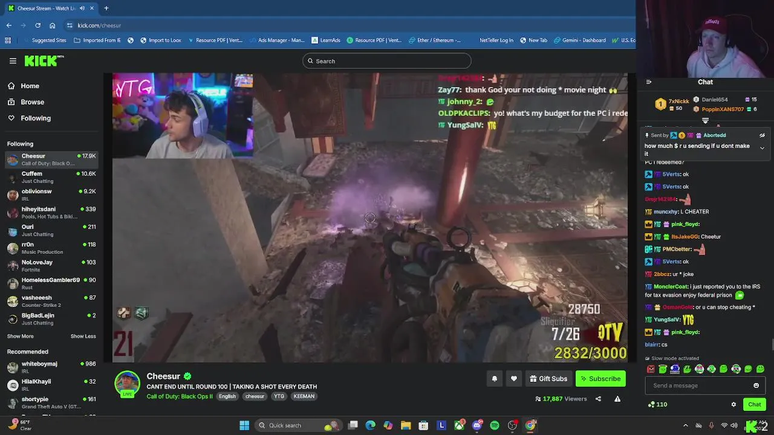
Task: Select NoLoveJay channel in sidebar
Action: point(51,266)
